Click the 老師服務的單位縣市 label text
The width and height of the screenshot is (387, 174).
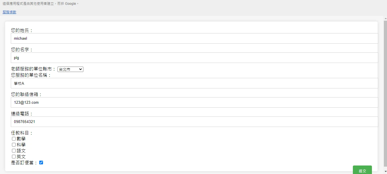[34, 69]
